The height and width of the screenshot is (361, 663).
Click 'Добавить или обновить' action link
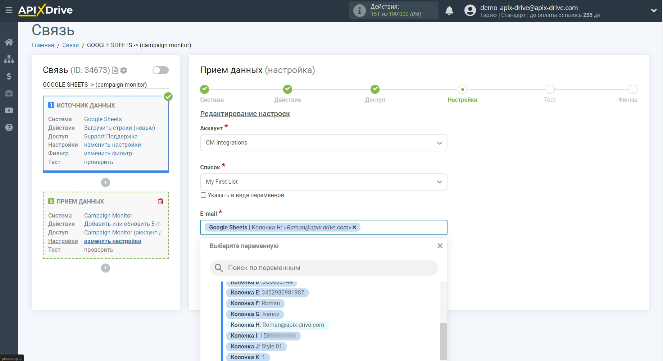pos(122,224)
